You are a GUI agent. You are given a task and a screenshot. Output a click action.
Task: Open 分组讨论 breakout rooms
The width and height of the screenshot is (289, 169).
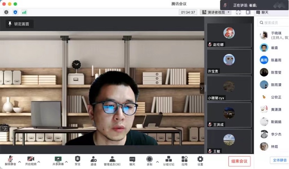(x=169, y=159)
